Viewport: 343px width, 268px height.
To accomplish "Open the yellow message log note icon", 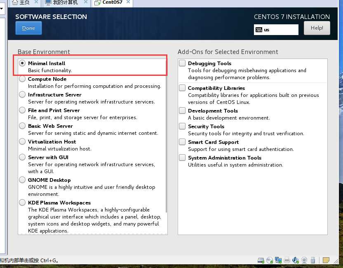I will [326, 260].
